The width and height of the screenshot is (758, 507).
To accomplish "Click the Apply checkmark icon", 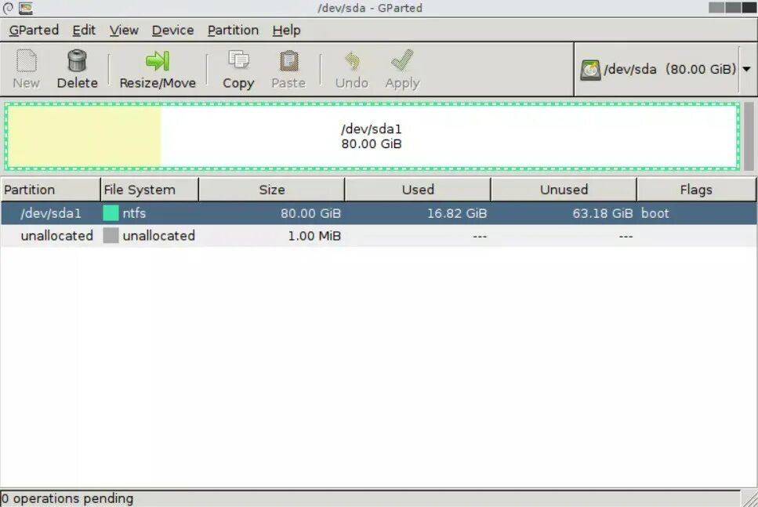I will (402, 61).
